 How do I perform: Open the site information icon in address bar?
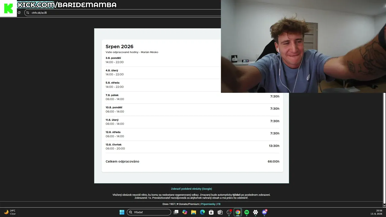(28, 13)
